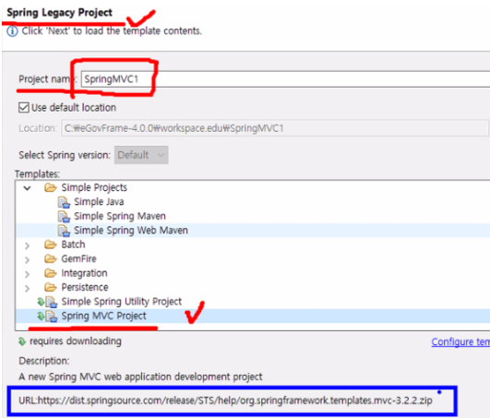
Task: Select the Persistence folder label
Action: coord(85,287)
